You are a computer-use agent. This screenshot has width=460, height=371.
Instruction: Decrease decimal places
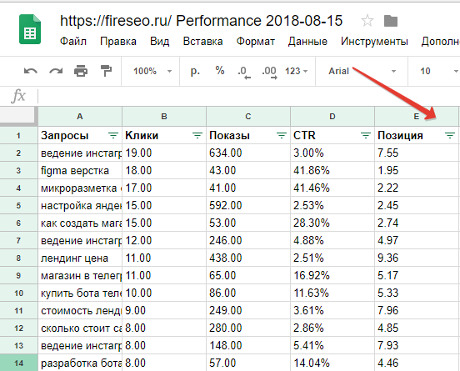pos(244,73)
